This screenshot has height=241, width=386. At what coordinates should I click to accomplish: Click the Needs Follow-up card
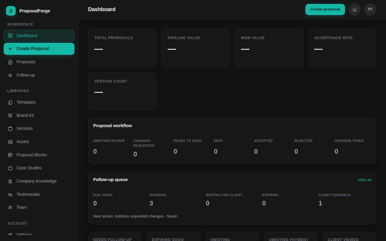[115, 236]
